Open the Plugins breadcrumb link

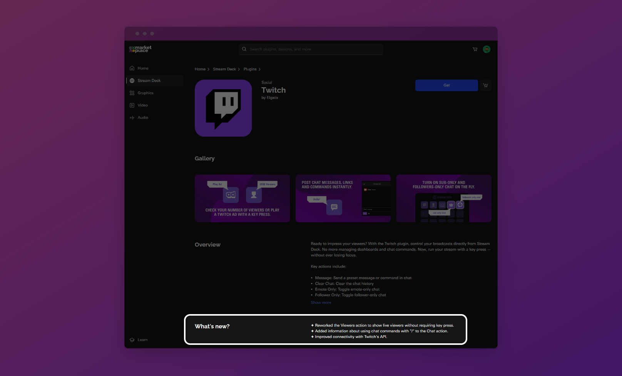click(250, 69)
